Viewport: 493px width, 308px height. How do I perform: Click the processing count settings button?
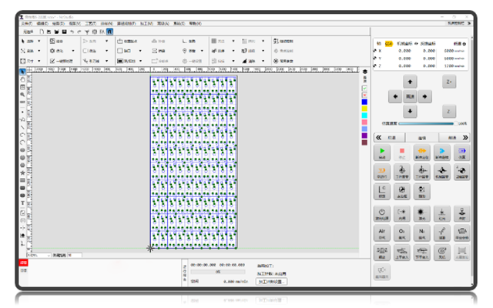[271, 282]
